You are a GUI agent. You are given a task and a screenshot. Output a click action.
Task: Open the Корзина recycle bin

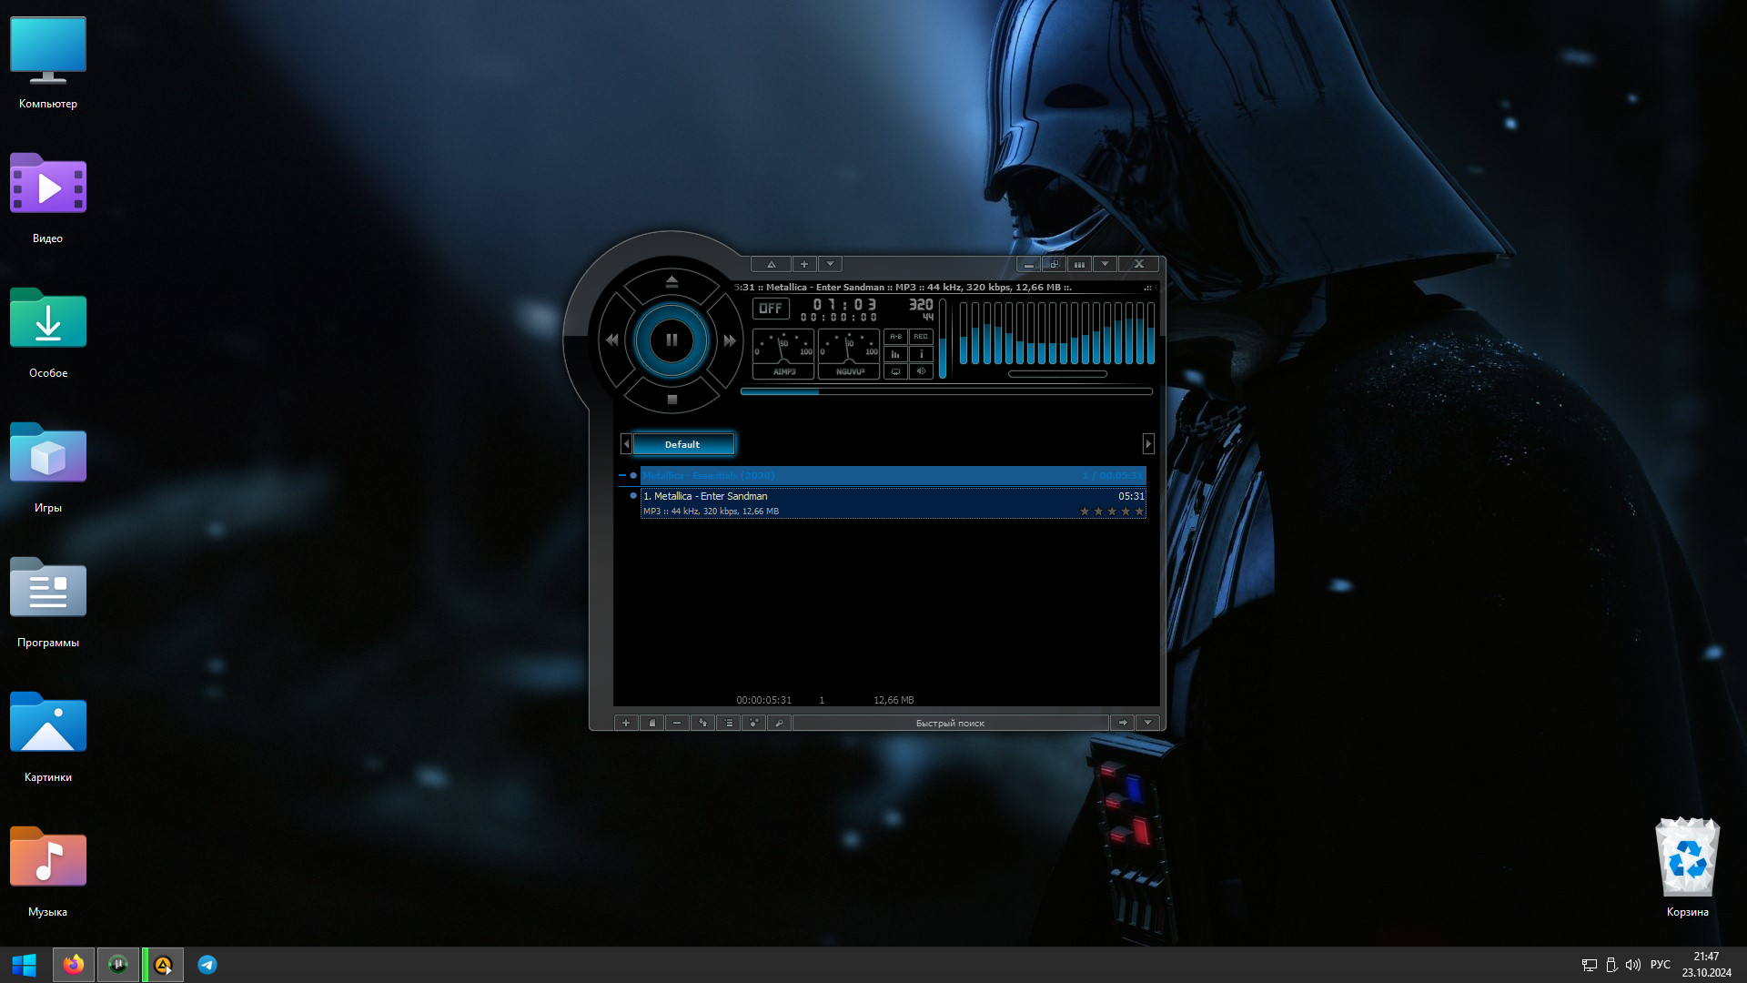click(1688, 868)
